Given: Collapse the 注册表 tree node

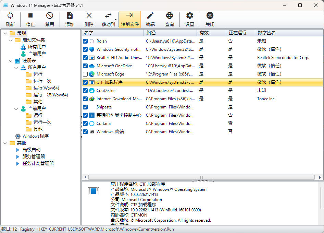Looking at the screenshot, I should coord(11,61).
